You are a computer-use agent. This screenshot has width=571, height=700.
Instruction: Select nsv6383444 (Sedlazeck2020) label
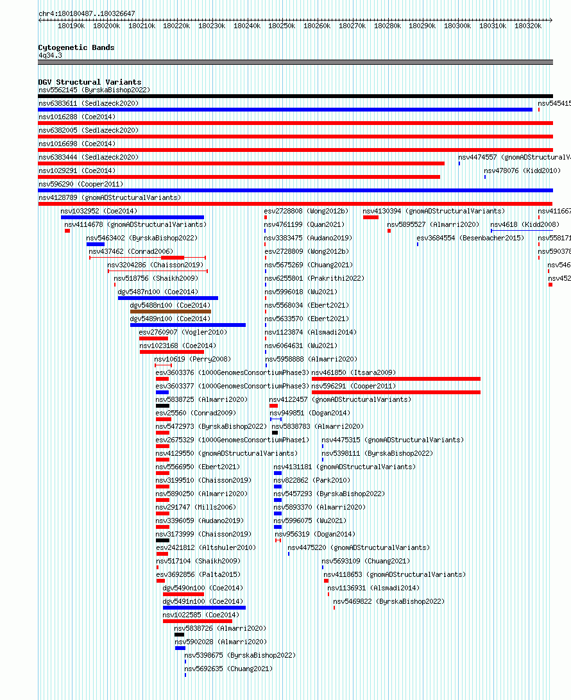click(x=89, y=156)
